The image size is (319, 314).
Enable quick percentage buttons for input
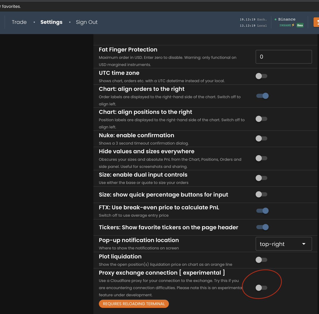tap(261, 194)
